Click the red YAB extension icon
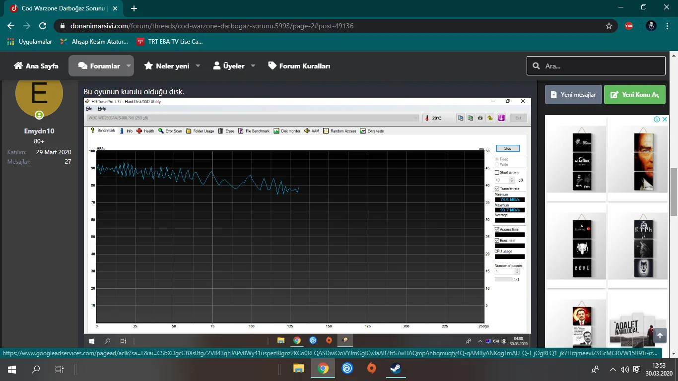The image size is (678, 381). click(629, 26)
